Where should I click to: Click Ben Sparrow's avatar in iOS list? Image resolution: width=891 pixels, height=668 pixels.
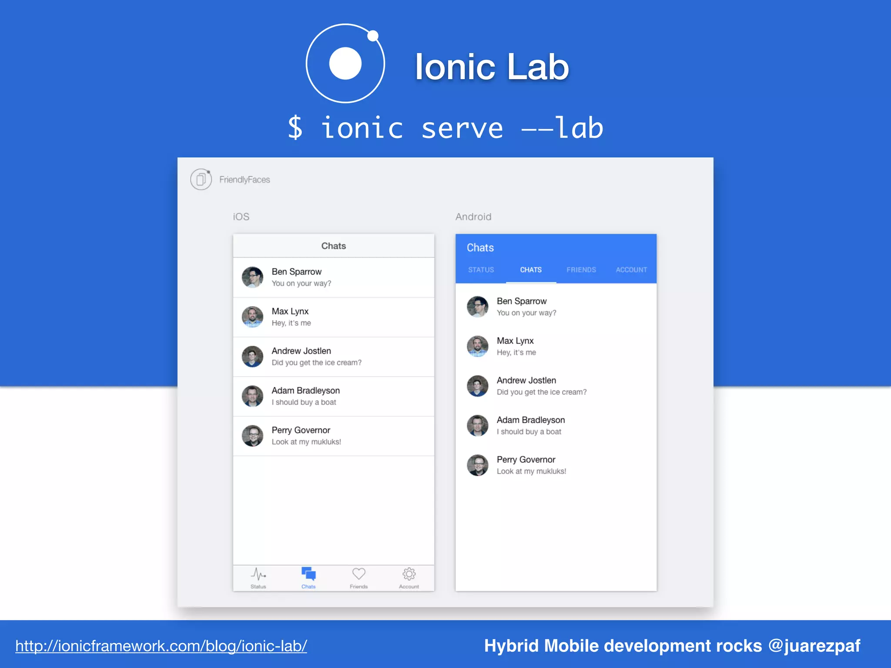[x=252, y=277]
